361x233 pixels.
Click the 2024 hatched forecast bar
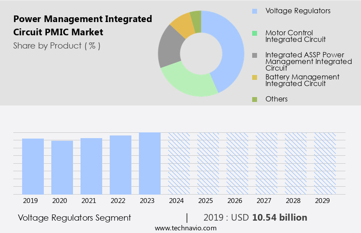pos(179,163)
